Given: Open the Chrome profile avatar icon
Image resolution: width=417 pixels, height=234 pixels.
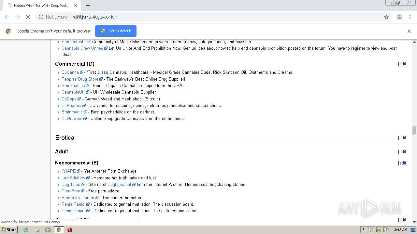Looking at the screenshot, I should tap(399, 17).
